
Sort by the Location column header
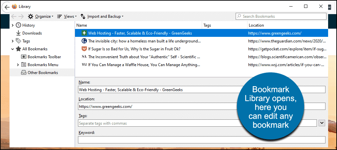288,25
